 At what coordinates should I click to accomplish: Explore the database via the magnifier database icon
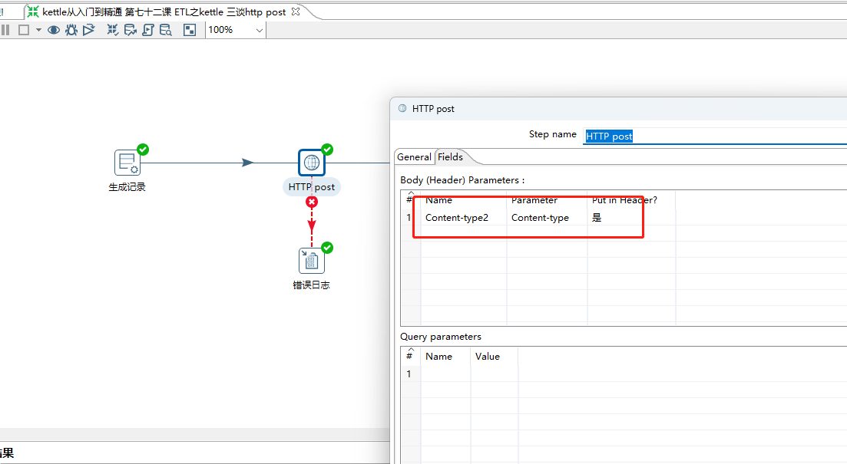165,29
